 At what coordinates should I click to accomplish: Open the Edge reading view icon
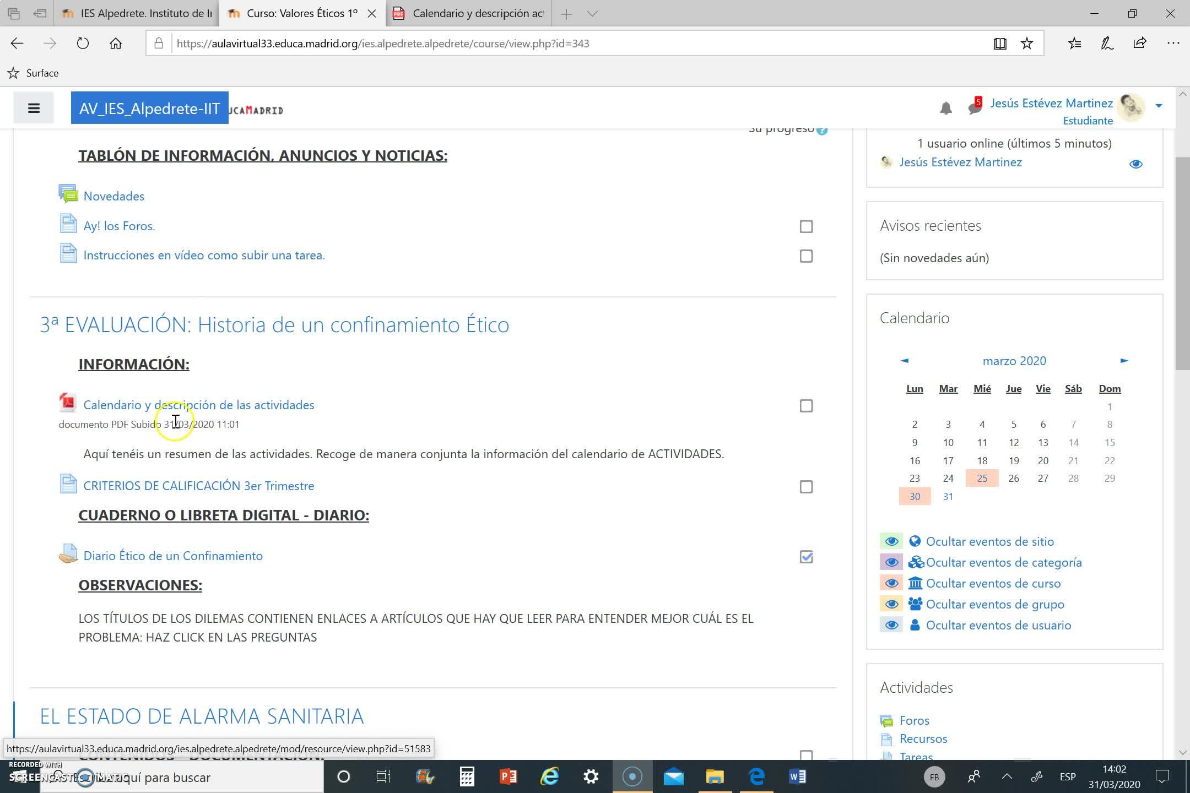click(999, 44)
